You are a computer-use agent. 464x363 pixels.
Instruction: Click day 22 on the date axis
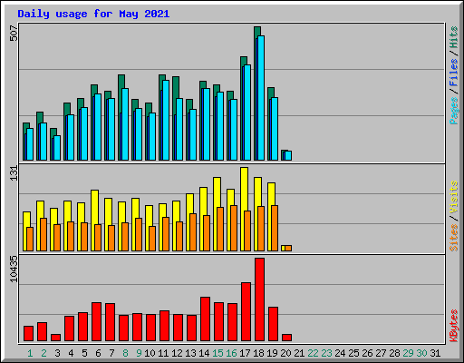(x=313, y=353)
